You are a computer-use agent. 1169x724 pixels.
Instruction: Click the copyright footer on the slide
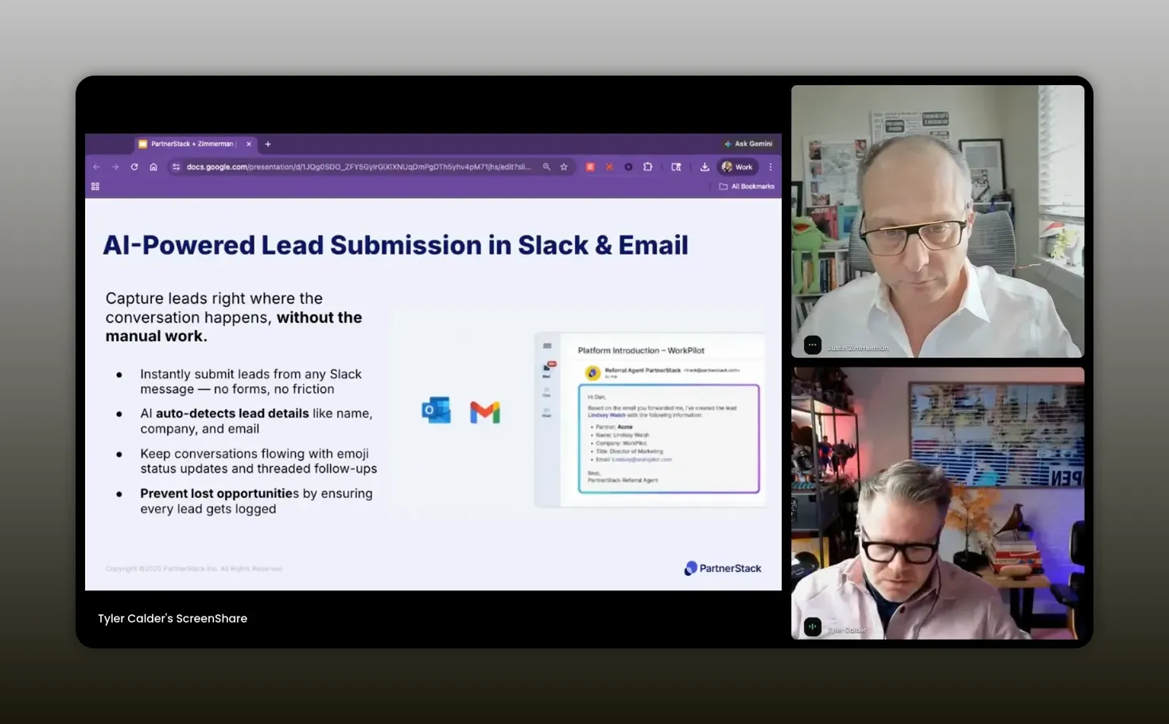[194, 569]
